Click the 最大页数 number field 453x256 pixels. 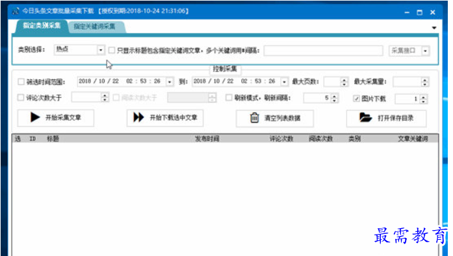(x=332, y=82)
